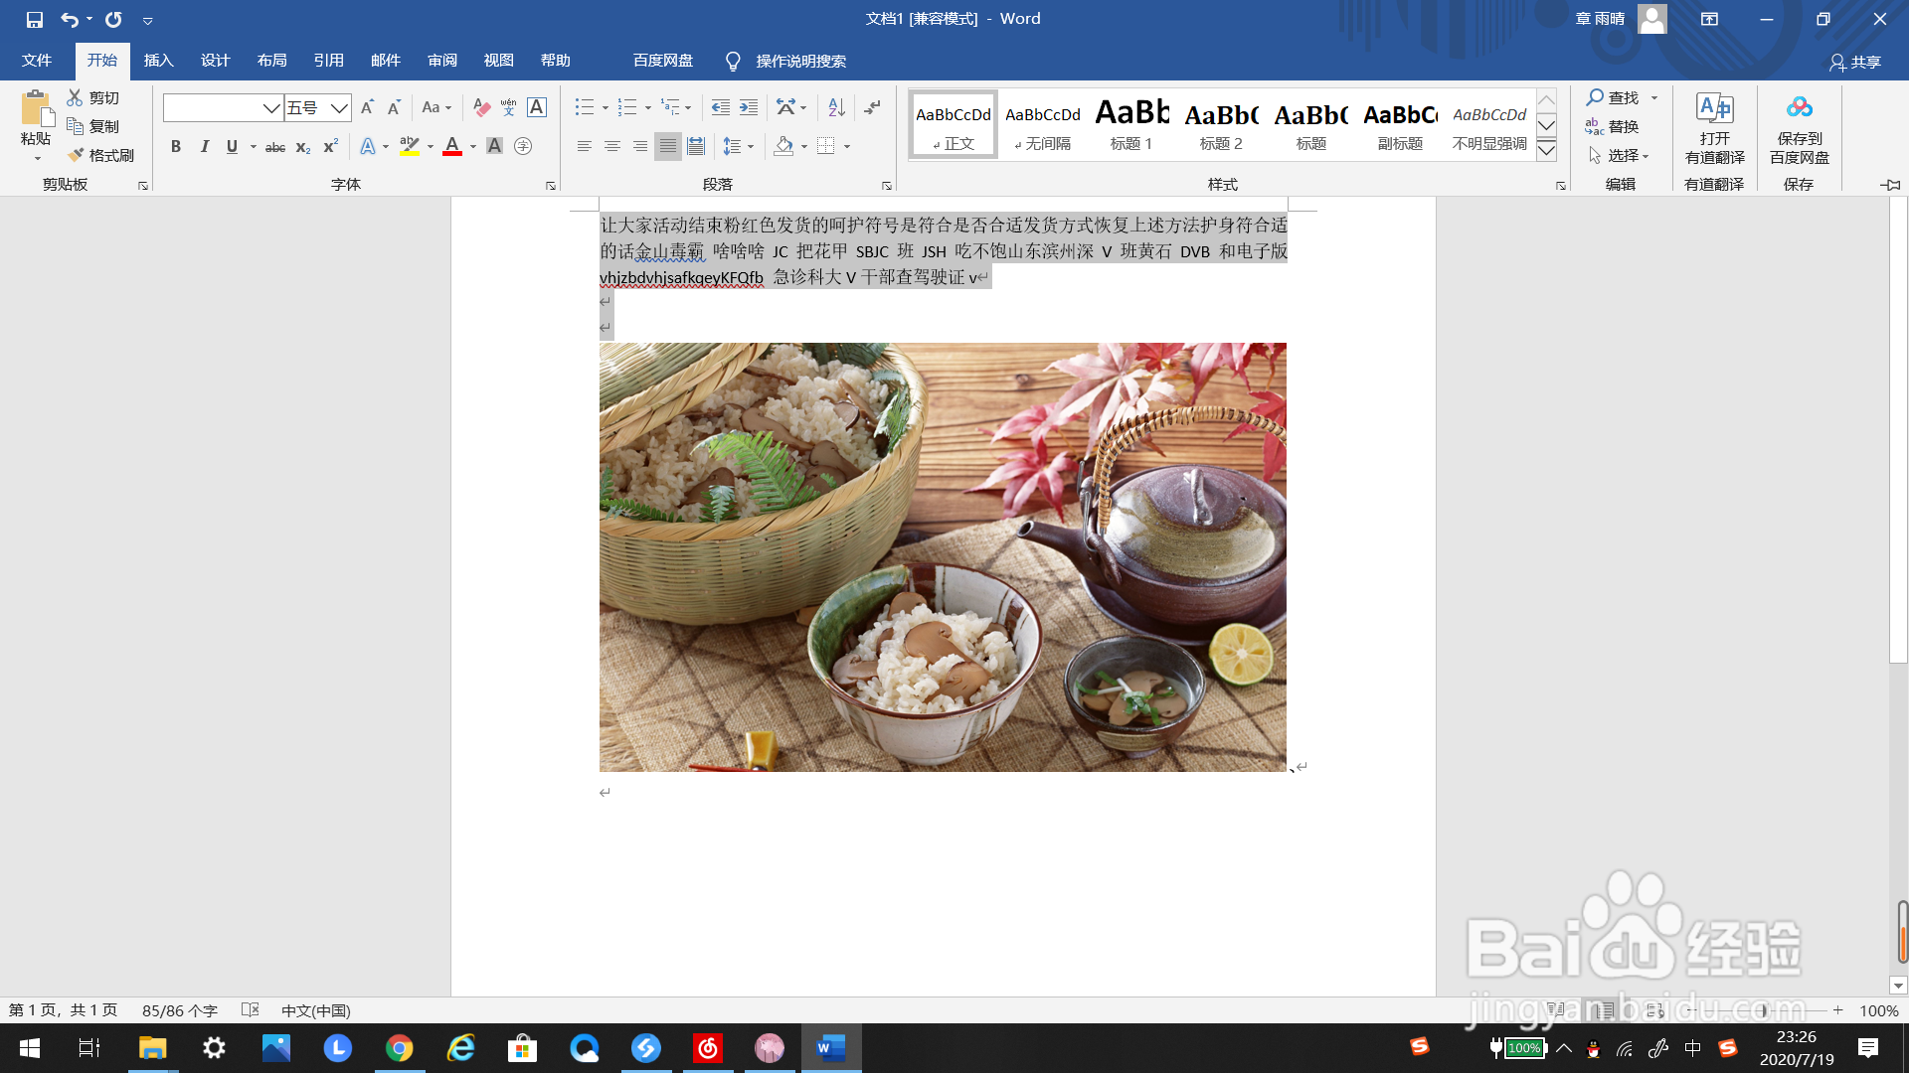The image size is (1909, 1073).
Task: Select the food photo in the document
Action: point(943,556)
